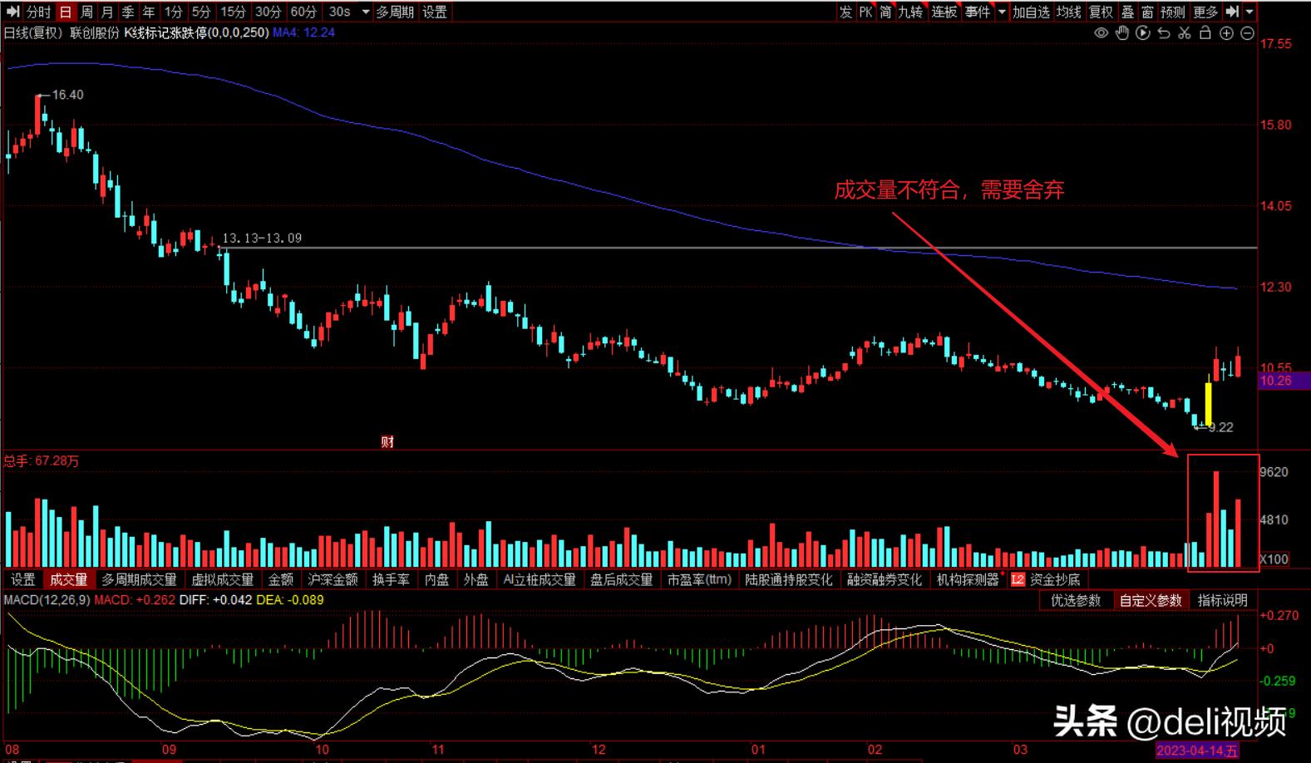Click the yellow highlighted candlestick near 9.22
This screenshot has width=1311, height=763.
pyautogui.click(x=1208, y=404)
